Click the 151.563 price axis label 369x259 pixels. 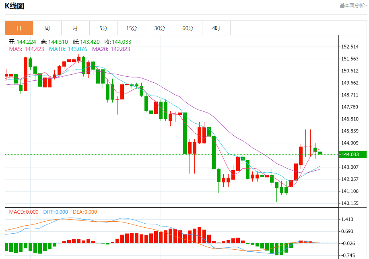(x=350, y=59)
